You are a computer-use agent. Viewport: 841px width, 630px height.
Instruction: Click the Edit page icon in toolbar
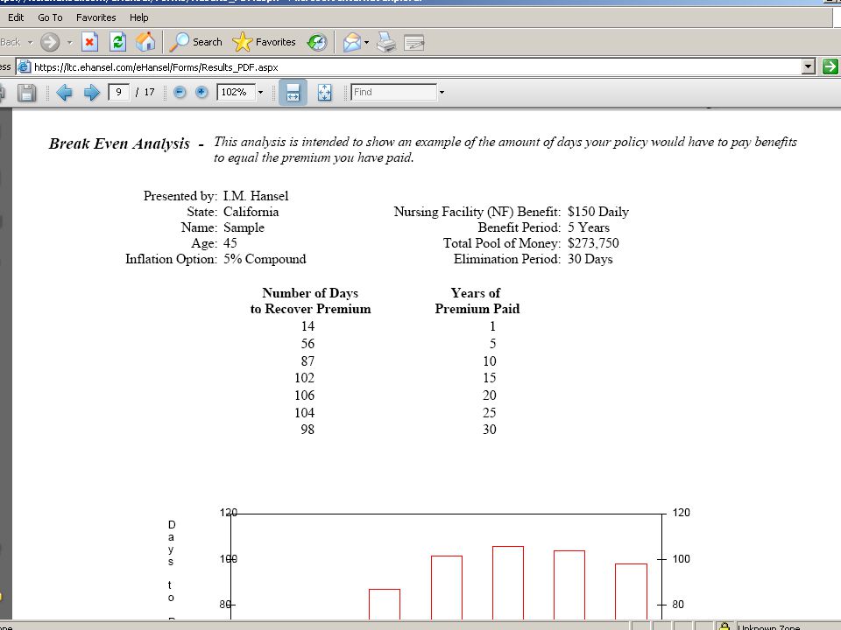pyautogui.click(x=414, y=42)
